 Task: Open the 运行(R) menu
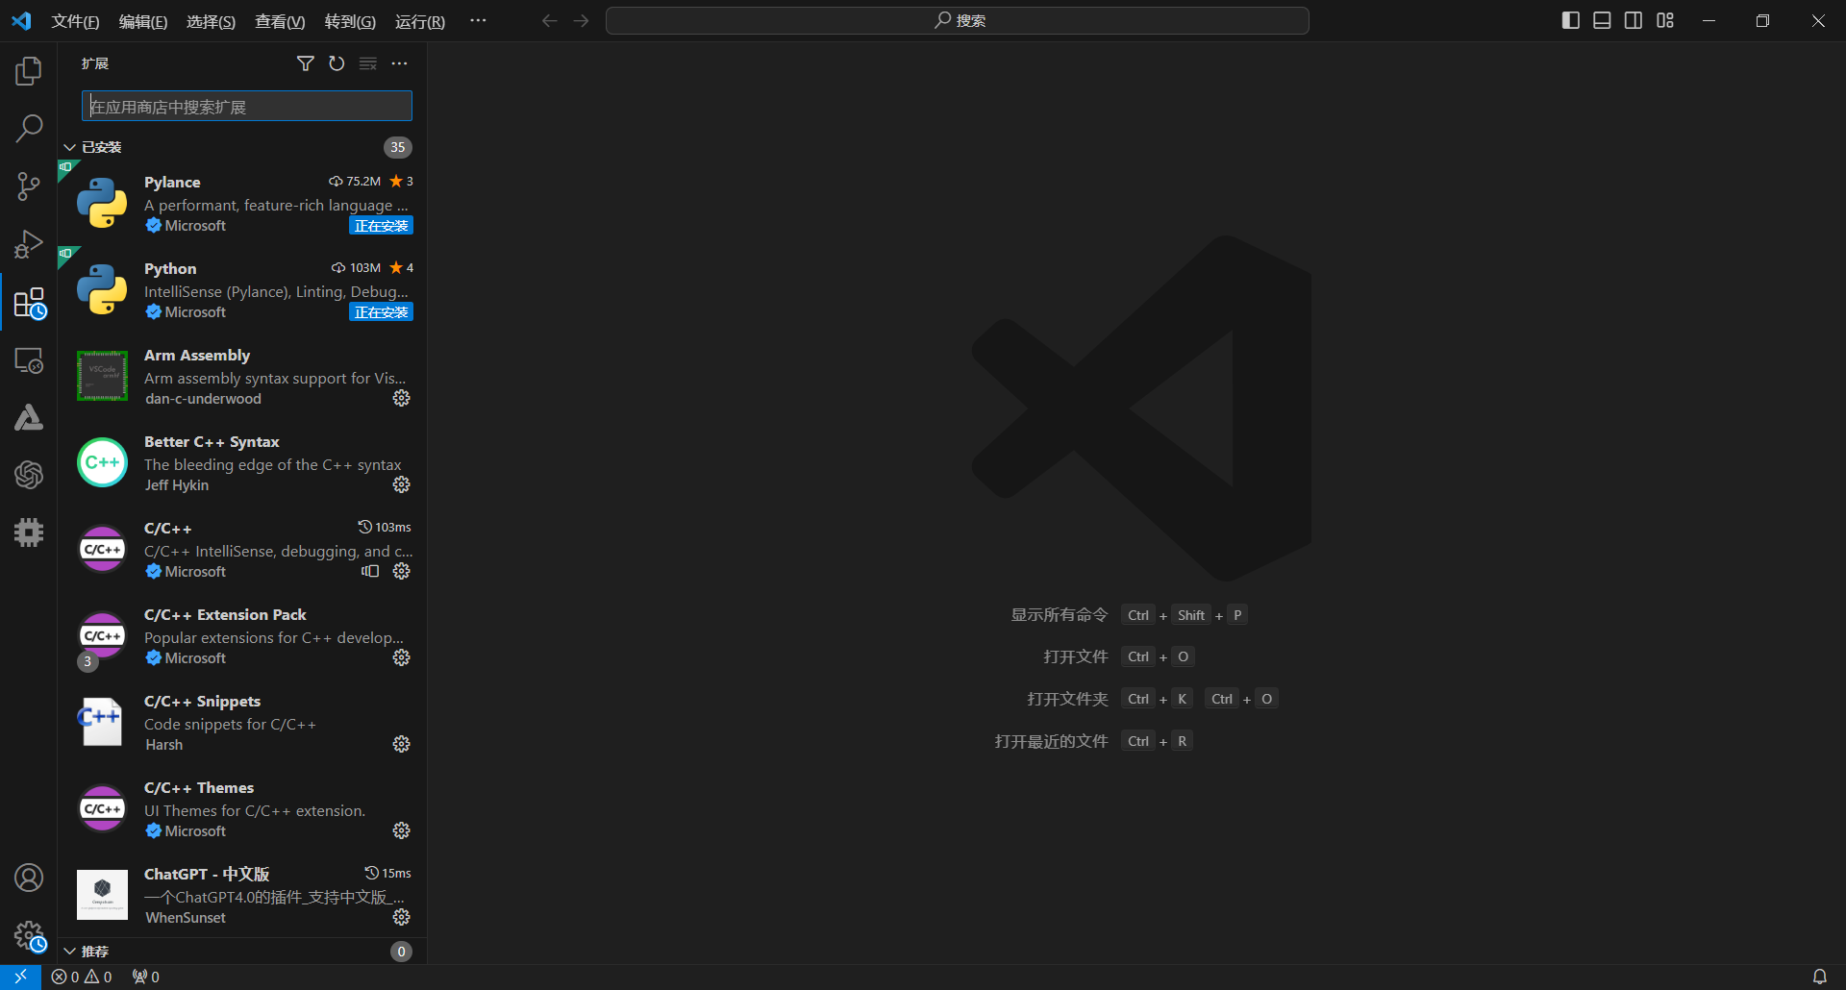[x=420, y=21]
